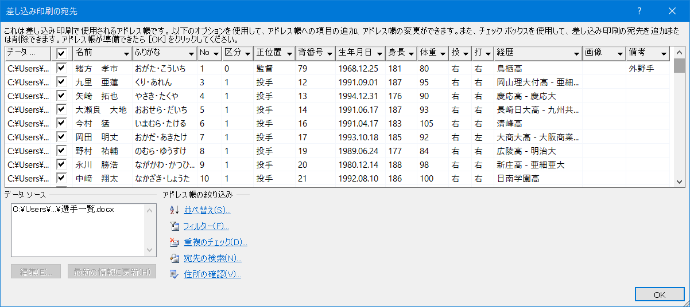Click the 並べ替え(S)... link
This screenshot has width=690, height=307.
[207, 210]
